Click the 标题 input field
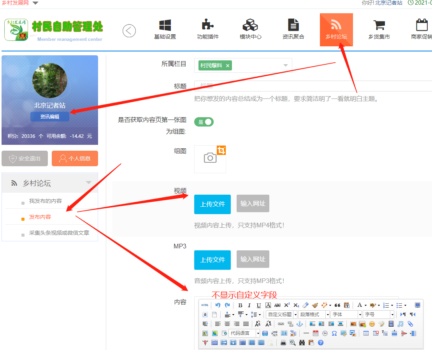Screen dimensions: 432x350 (311, 86)
